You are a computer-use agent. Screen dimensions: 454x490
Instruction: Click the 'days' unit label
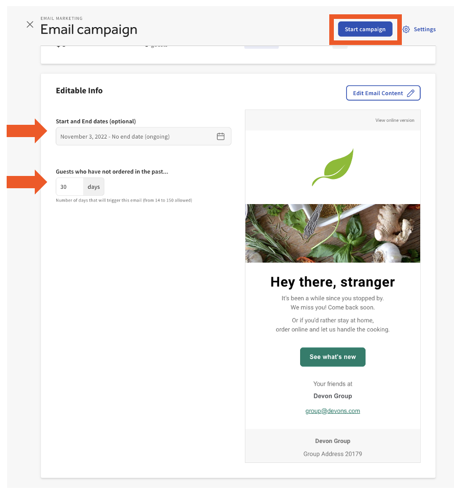94,187
